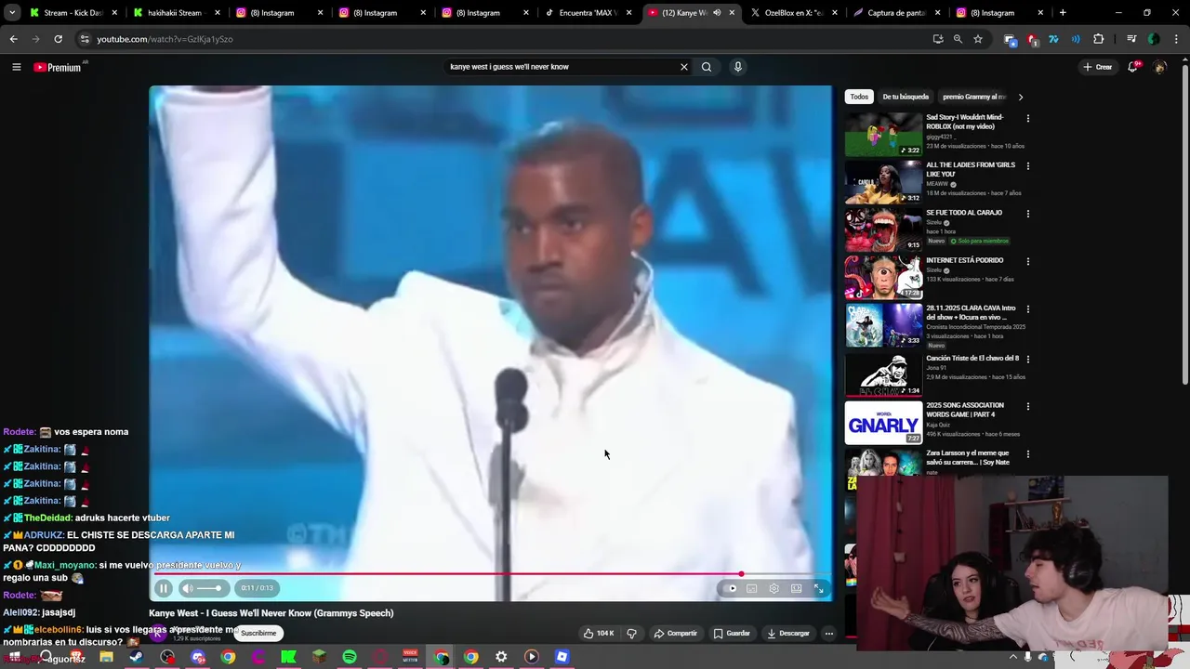
Task: Dislike the Kanye West video
Action: 631,634
